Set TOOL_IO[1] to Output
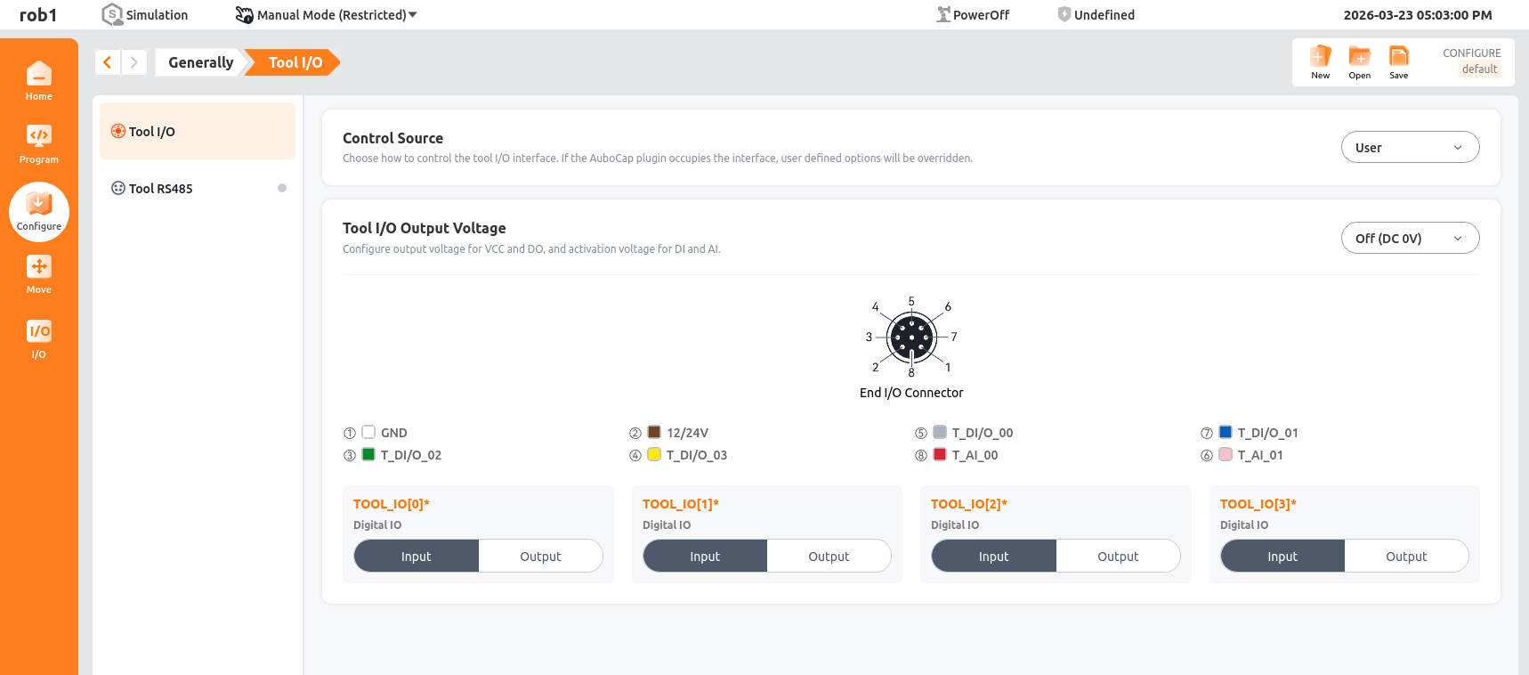The image size is (1529, 675). 829,557
